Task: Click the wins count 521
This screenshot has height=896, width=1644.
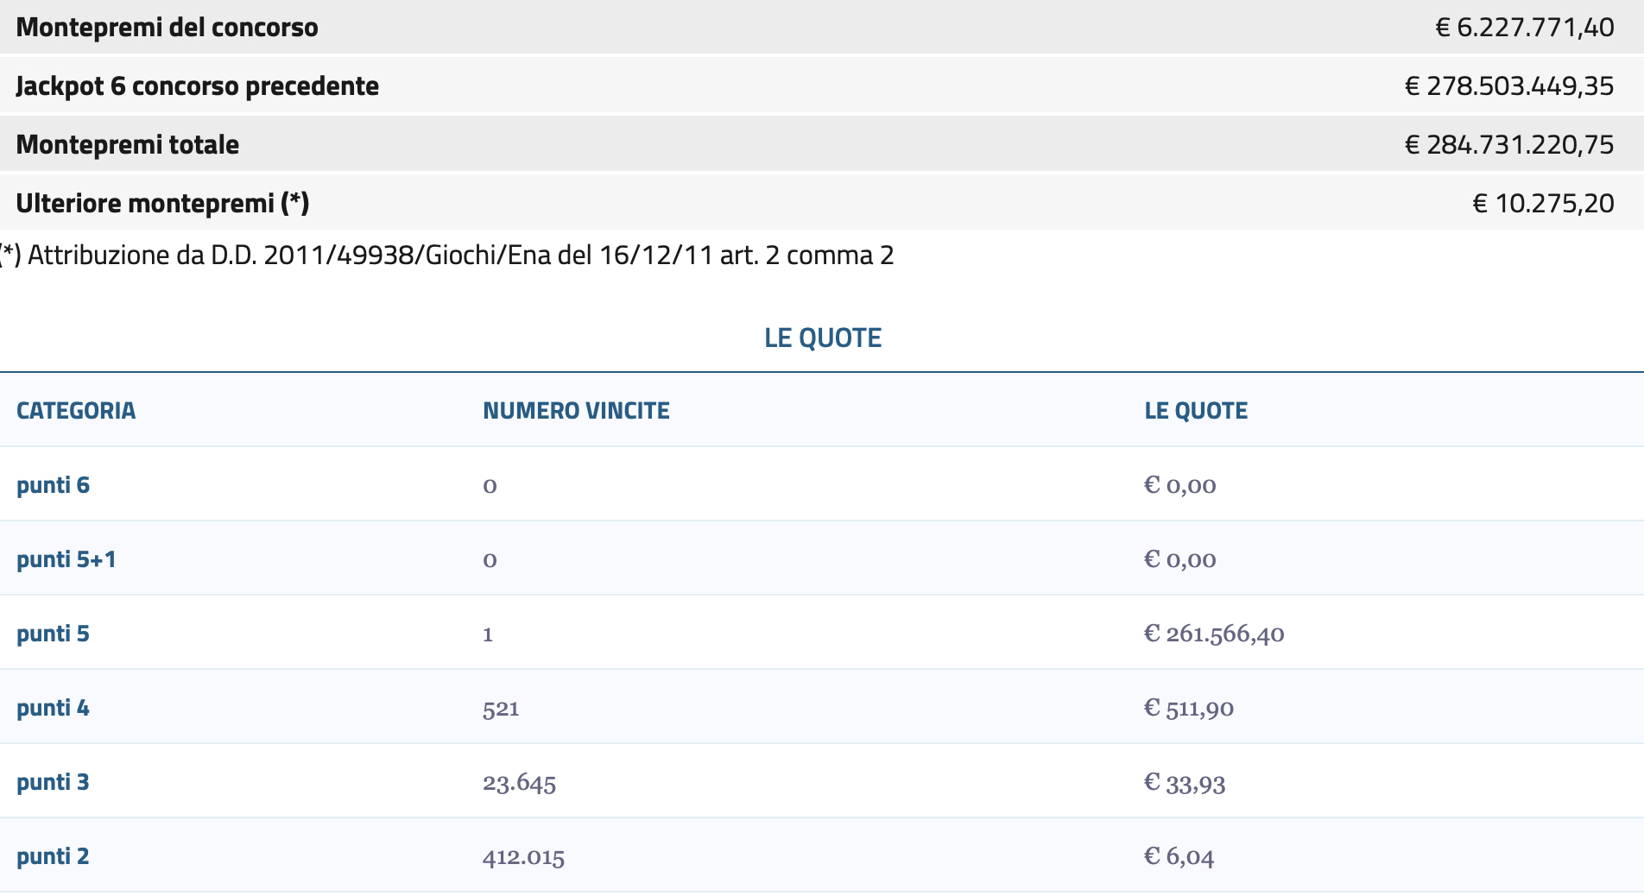Action: [501, 709]
